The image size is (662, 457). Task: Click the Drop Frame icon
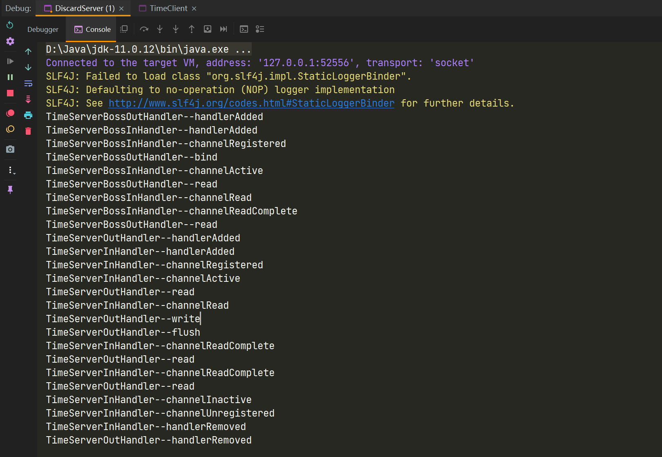tap(208, 29)
